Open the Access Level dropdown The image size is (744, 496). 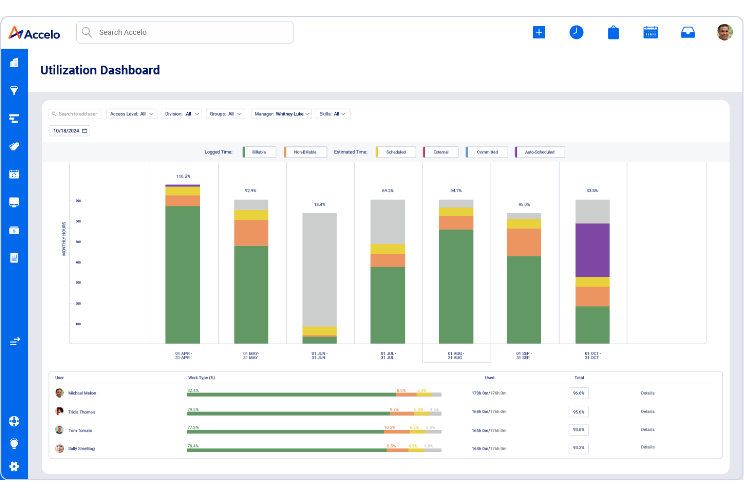click(x=132, y=114)
